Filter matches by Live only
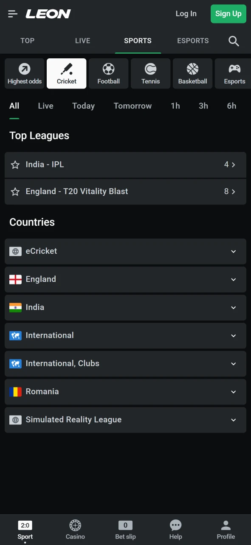Viewport: 251px width, 545px height. pos(45,106)
